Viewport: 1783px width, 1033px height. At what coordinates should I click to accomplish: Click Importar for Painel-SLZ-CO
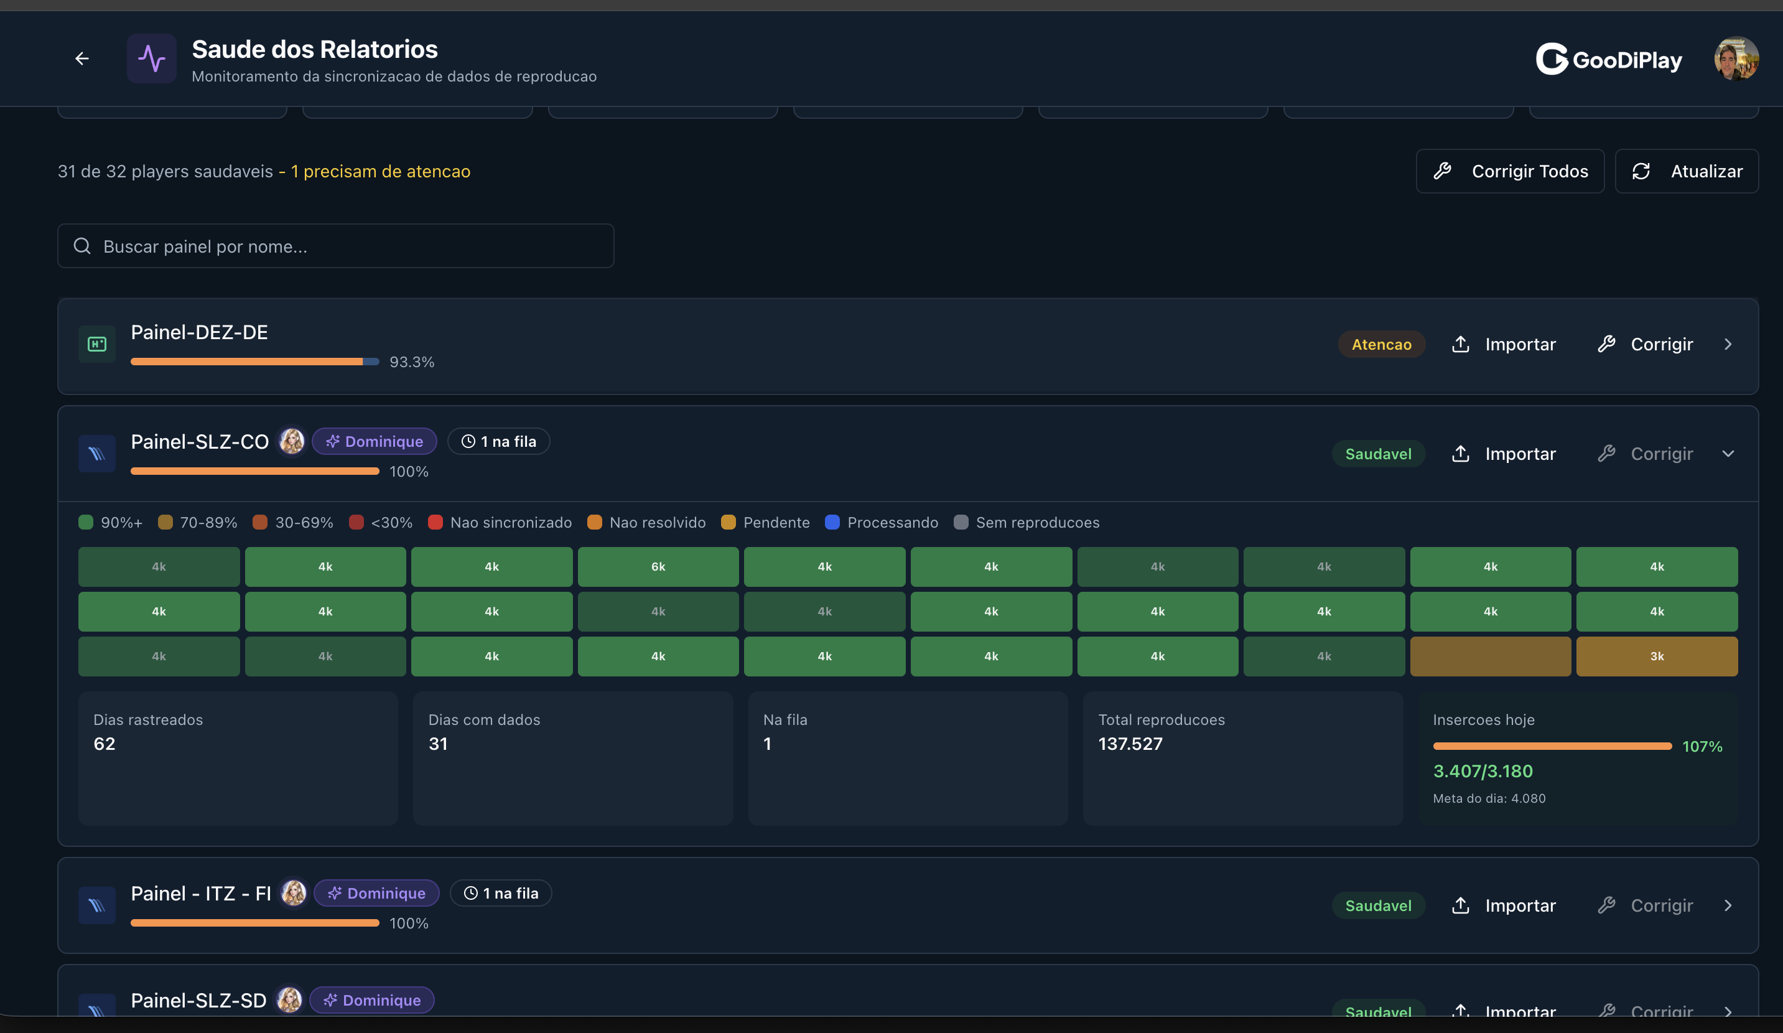pyautogui.click(x=1504, y=454)
